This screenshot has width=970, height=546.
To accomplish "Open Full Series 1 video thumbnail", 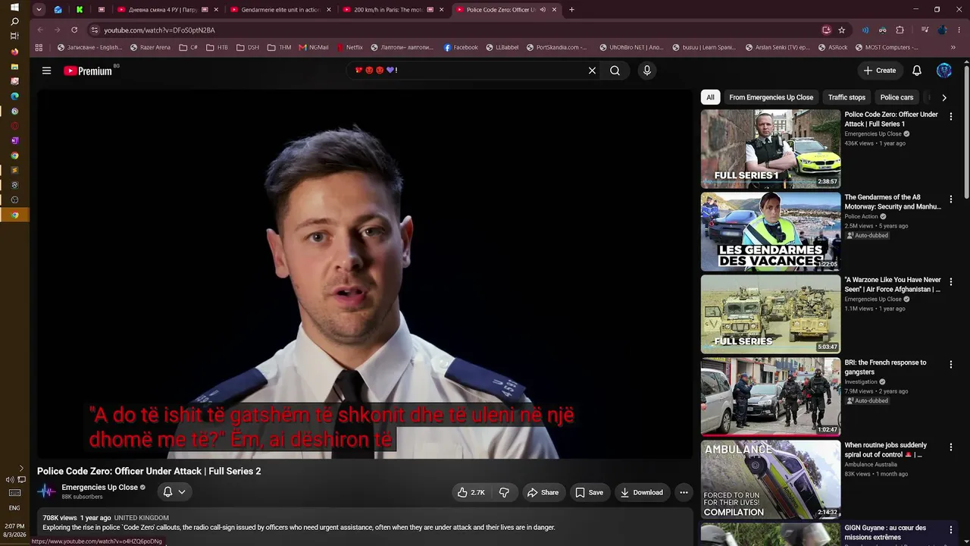I will click(x=771, y=149).
